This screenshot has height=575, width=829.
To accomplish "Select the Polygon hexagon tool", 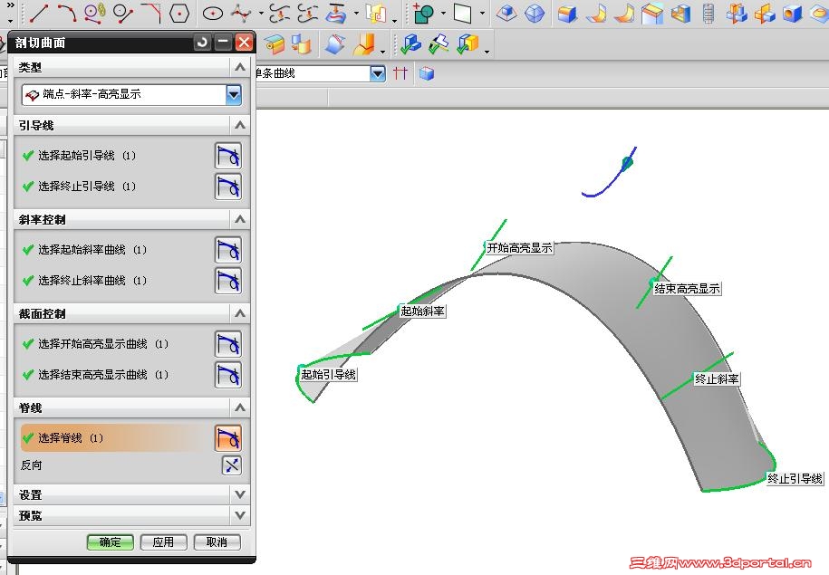I will 179,14.
